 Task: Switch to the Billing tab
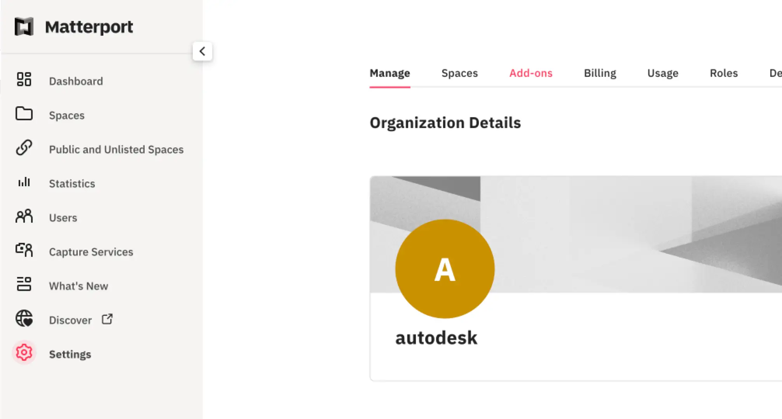tap(600, 73)
